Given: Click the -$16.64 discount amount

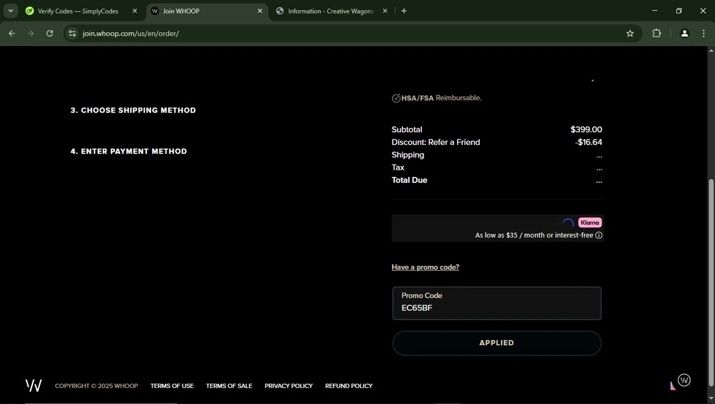Looking at the screenshot, I should coord(589,142).
